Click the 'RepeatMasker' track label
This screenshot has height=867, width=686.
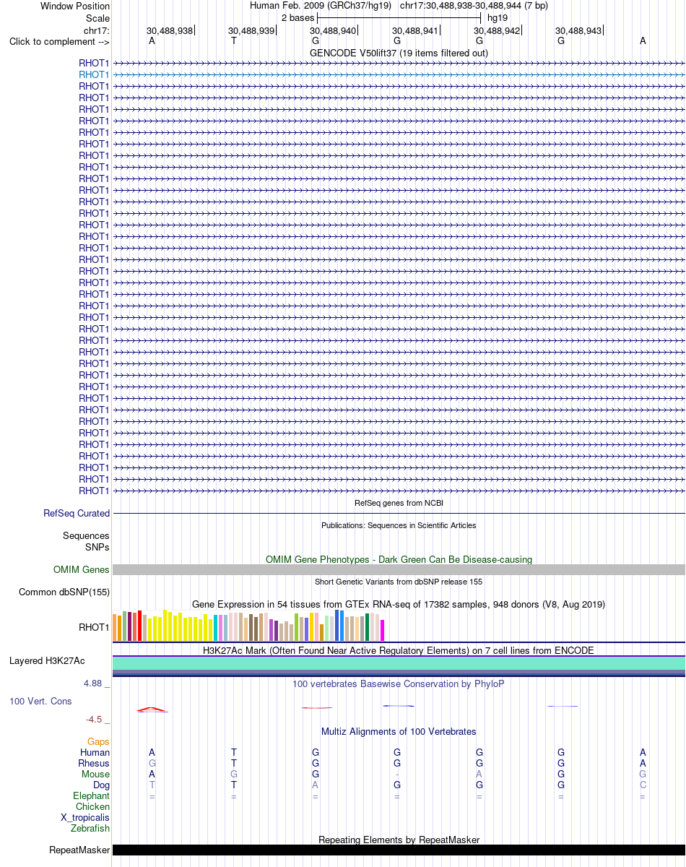point(79,850)
